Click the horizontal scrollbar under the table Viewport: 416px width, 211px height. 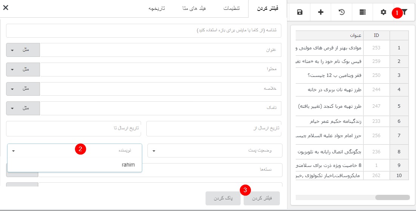point(392,197)
